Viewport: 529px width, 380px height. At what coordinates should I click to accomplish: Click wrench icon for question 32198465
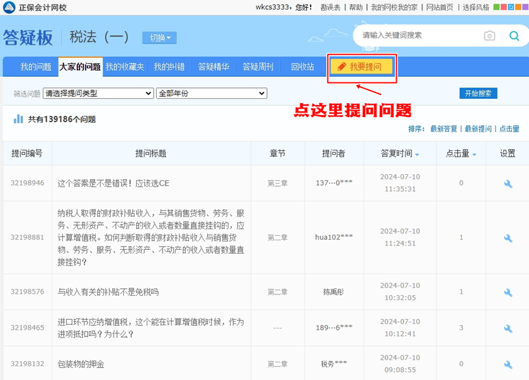click(x=508, y=328)
